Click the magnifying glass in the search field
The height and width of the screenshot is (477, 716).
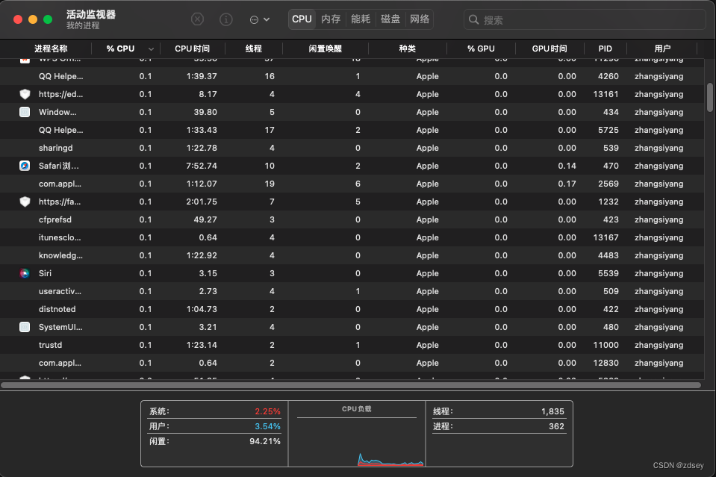(x=473, y=20)
